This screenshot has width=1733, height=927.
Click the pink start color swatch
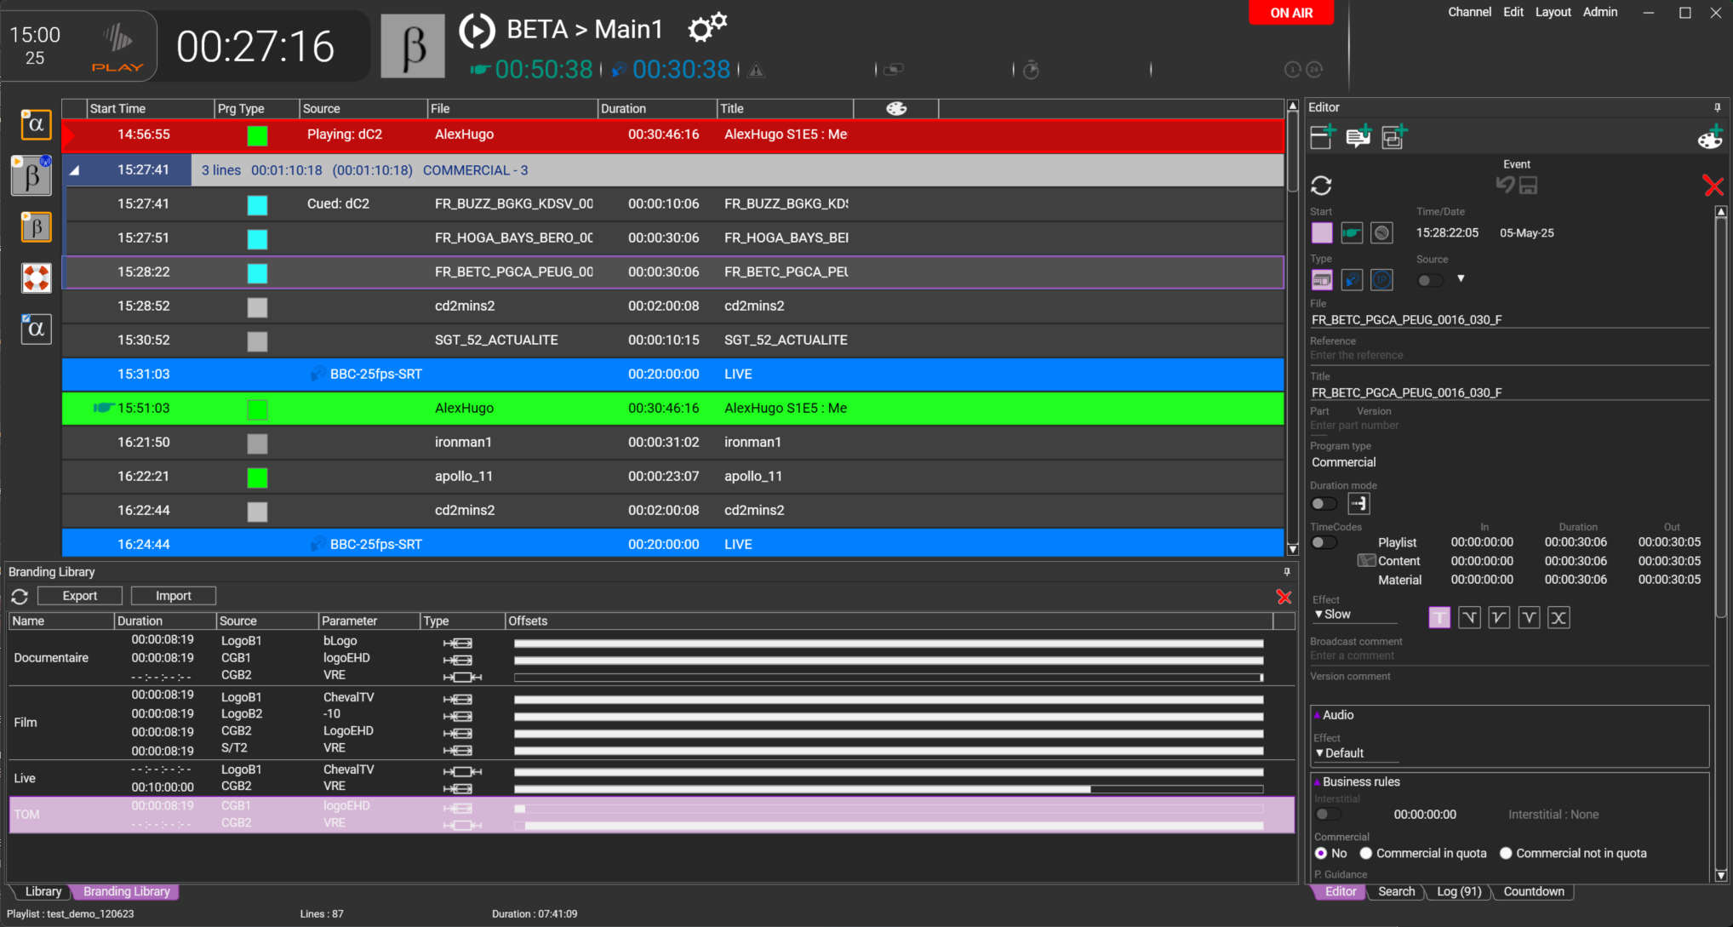[x=1322, y=232]
